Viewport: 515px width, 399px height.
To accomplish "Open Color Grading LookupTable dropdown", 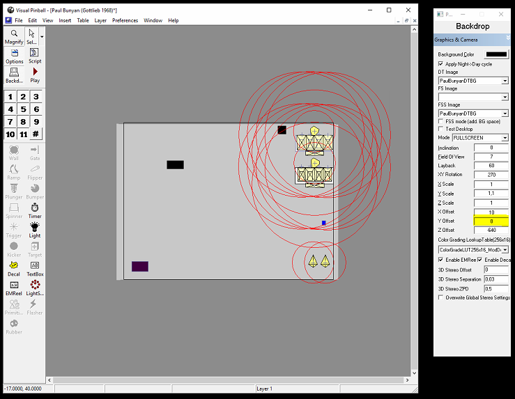I will (x=505, y=250).
